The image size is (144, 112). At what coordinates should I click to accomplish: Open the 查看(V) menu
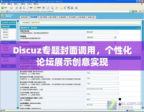(16, 4)
